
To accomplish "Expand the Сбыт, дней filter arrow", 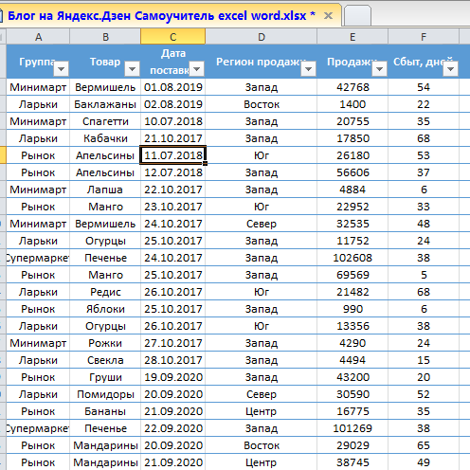I will [x=451, y=68].
